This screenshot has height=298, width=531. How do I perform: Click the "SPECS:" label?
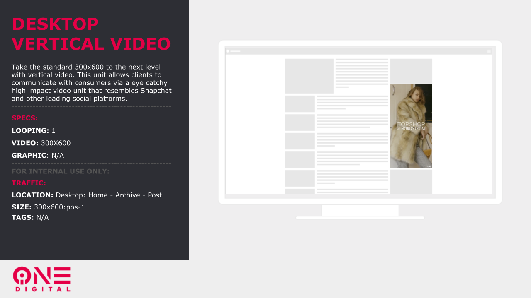point(24,118)
